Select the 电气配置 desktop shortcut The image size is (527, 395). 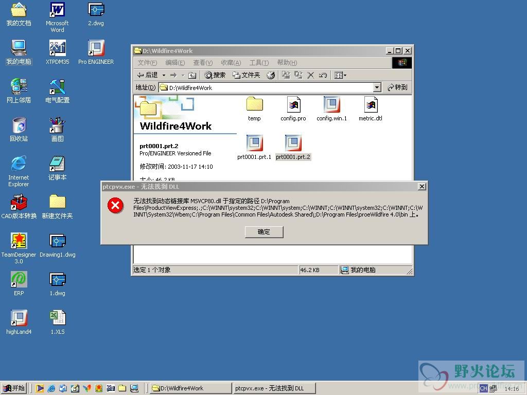click(x=58, y=91)
